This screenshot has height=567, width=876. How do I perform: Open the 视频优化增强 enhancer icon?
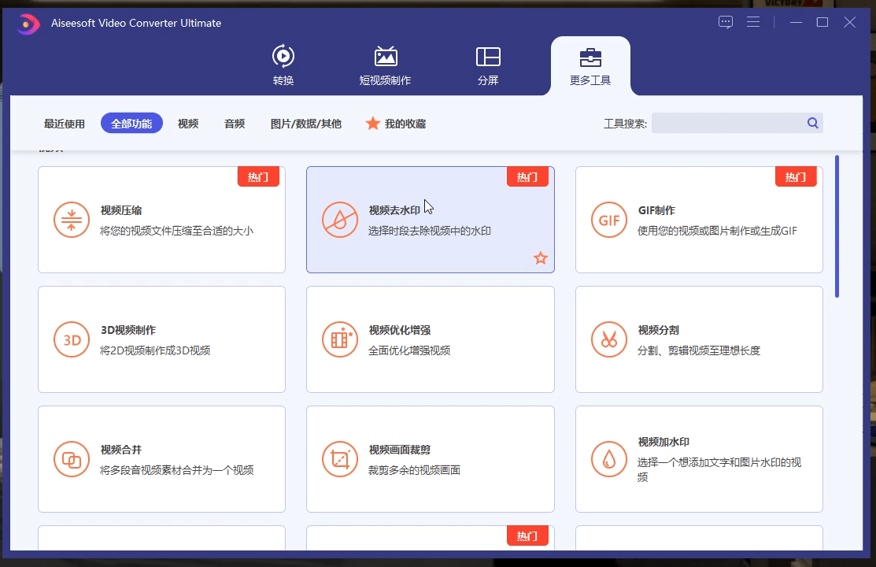340,339
